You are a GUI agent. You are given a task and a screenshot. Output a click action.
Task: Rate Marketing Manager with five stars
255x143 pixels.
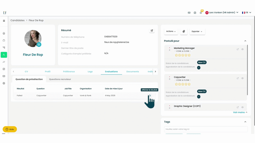coord(189,55)
